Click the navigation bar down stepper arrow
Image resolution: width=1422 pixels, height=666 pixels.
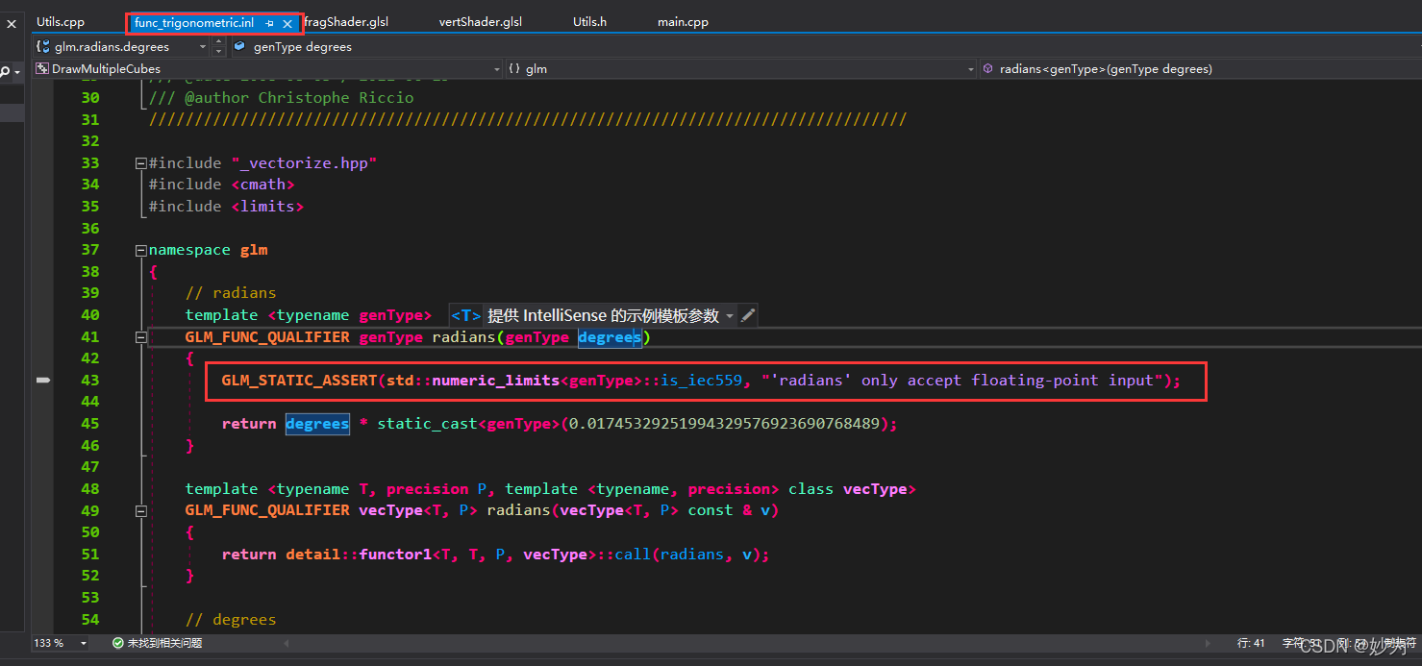pos(219,51)
